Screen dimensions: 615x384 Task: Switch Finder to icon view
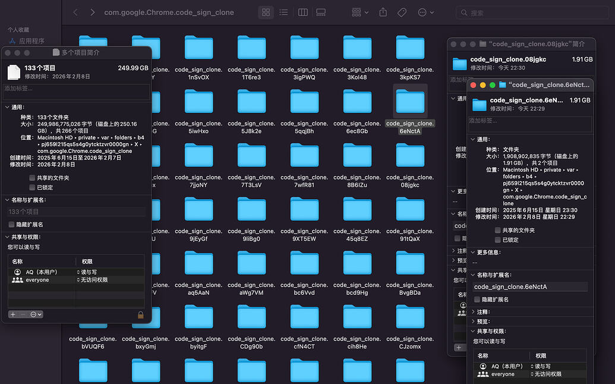266,12
